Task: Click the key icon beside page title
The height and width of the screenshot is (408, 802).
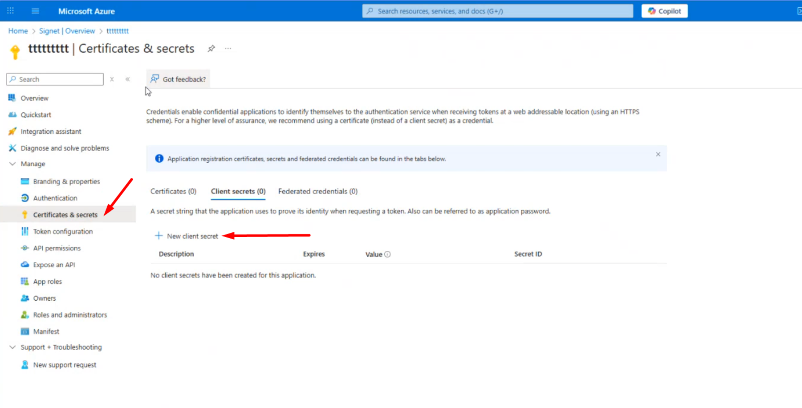Action: pyautogui.click(x=15, y=52)
